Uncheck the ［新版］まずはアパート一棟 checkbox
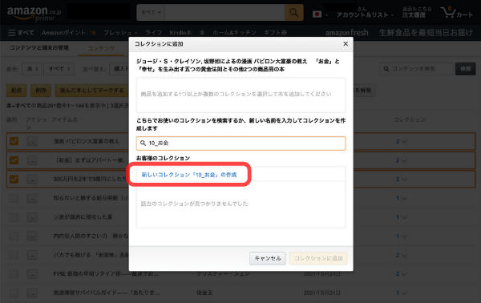The image size is (481, 303). click(x=14, y=160)
